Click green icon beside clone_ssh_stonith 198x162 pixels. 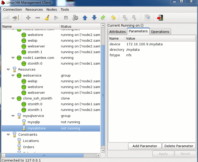(x=19, y=98)
